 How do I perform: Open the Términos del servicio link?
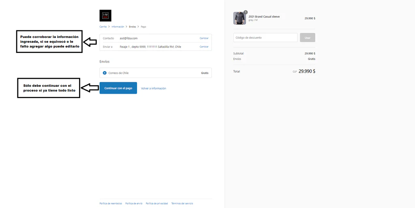(182, 204)
